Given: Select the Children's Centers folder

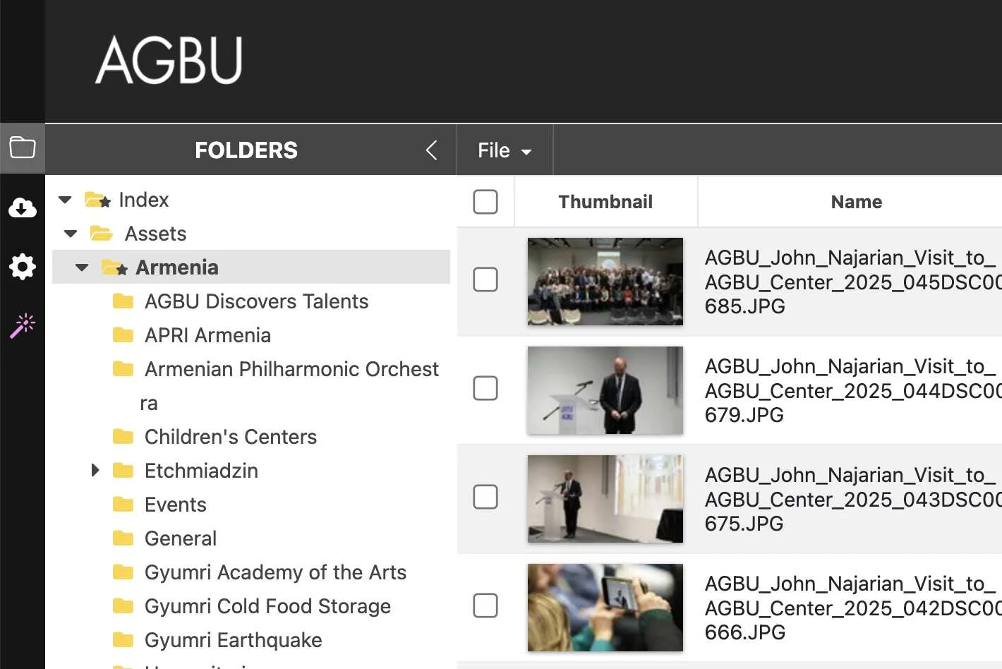Looking at the screenshot, I should (x=230, y=437).
